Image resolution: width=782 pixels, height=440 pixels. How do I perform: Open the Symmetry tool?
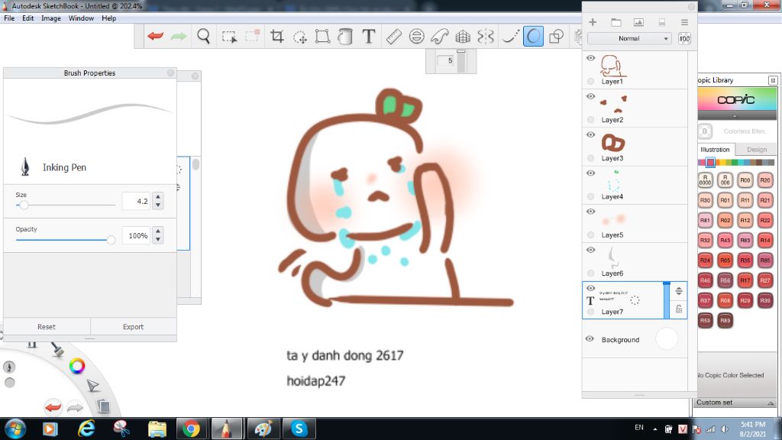[x=488, y=36]
